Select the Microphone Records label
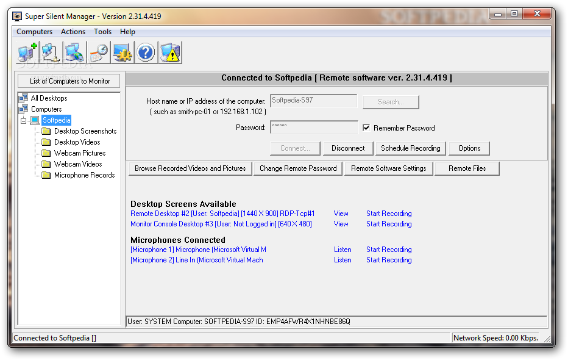The height and width of the screenshot is (360, 568). (84, 175)
